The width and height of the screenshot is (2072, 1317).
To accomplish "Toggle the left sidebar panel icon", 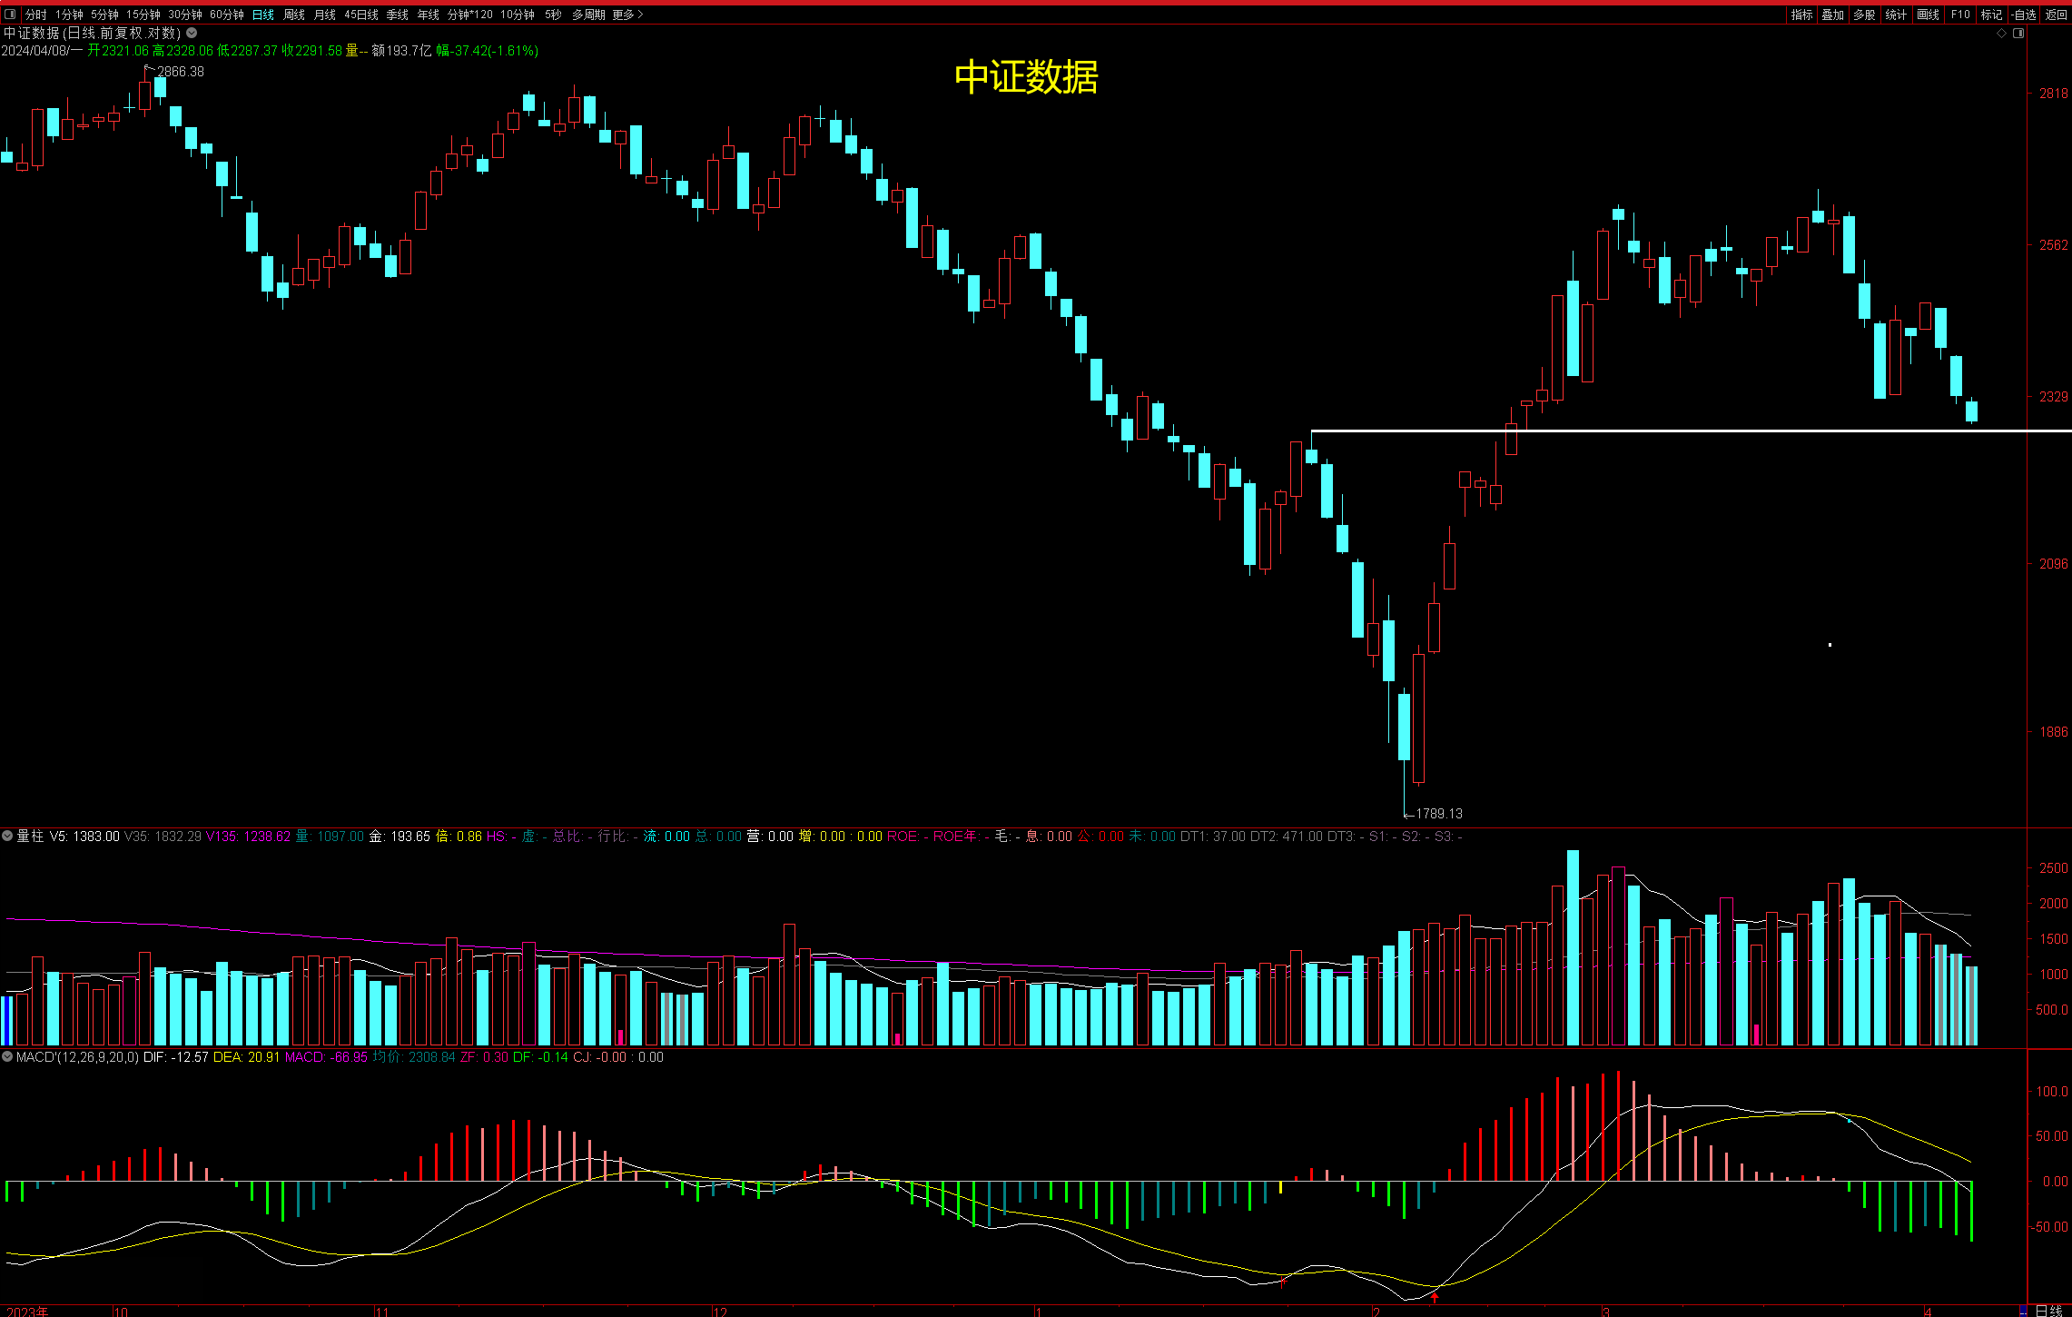I will tap(10, 15).
